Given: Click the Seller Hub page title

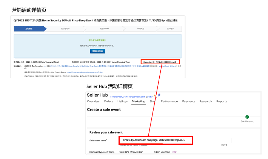Looking at the screenshot, I should pos(97,95).
